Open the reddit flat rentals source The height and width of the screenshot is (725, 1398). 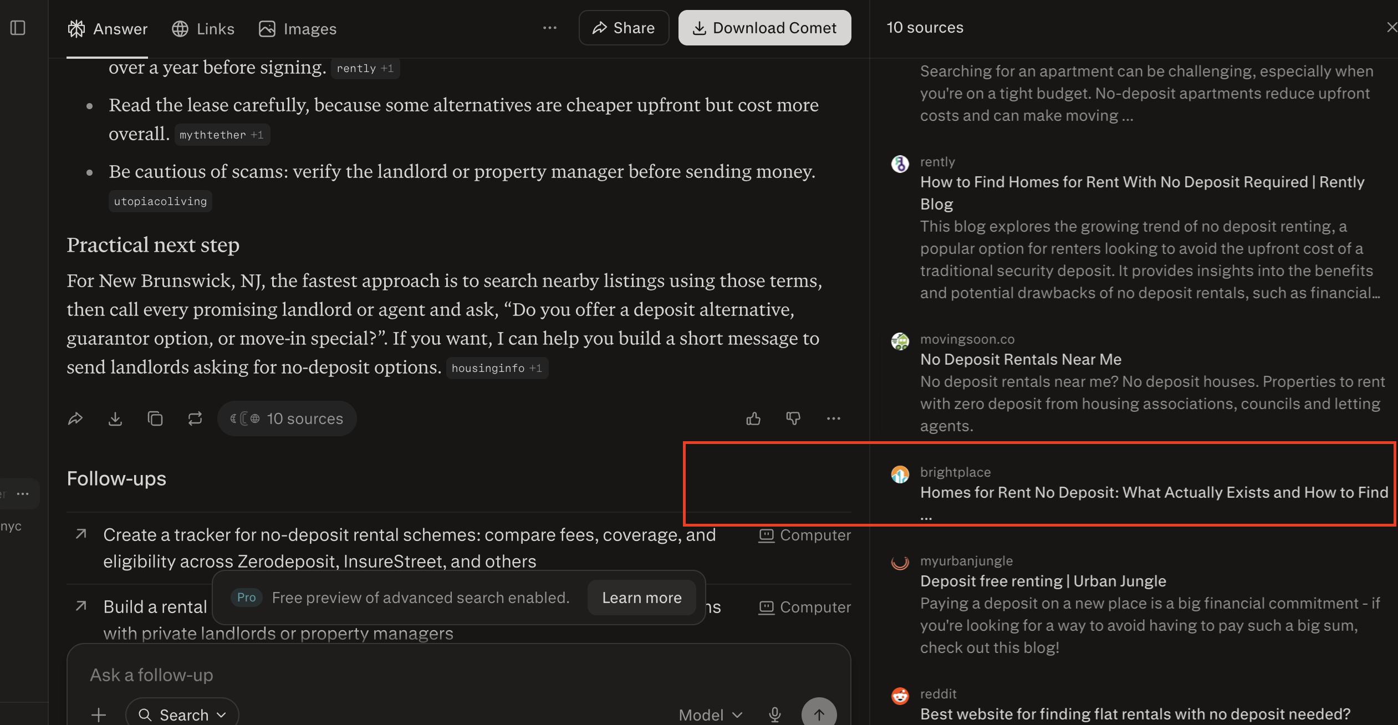click(x=1135, y=714)
